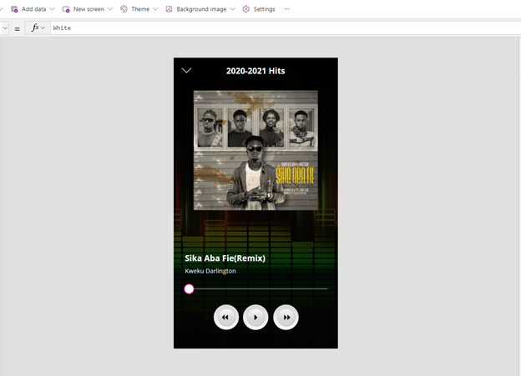Click the Add data icon
521x376 pixels.
click(14, 9)
